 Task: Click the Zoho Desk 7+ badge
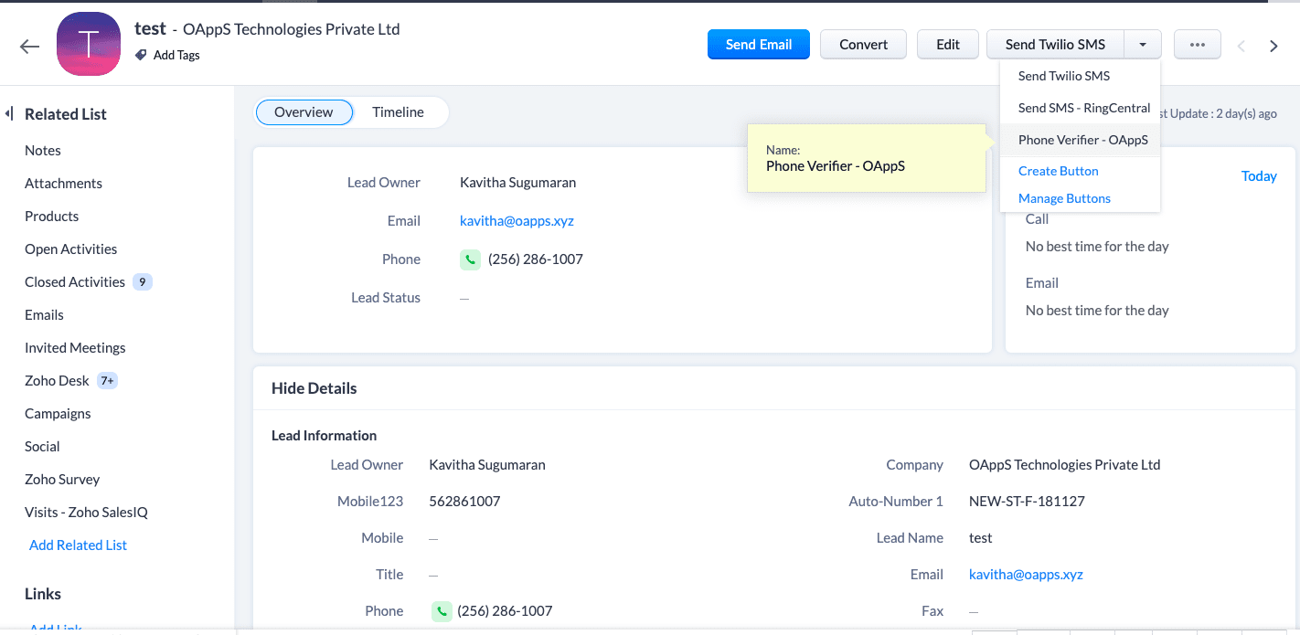108,381
